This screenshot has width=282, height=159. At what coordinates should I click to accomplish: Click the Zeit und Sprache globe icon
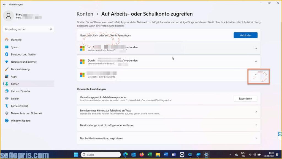[x=7, y=91]
